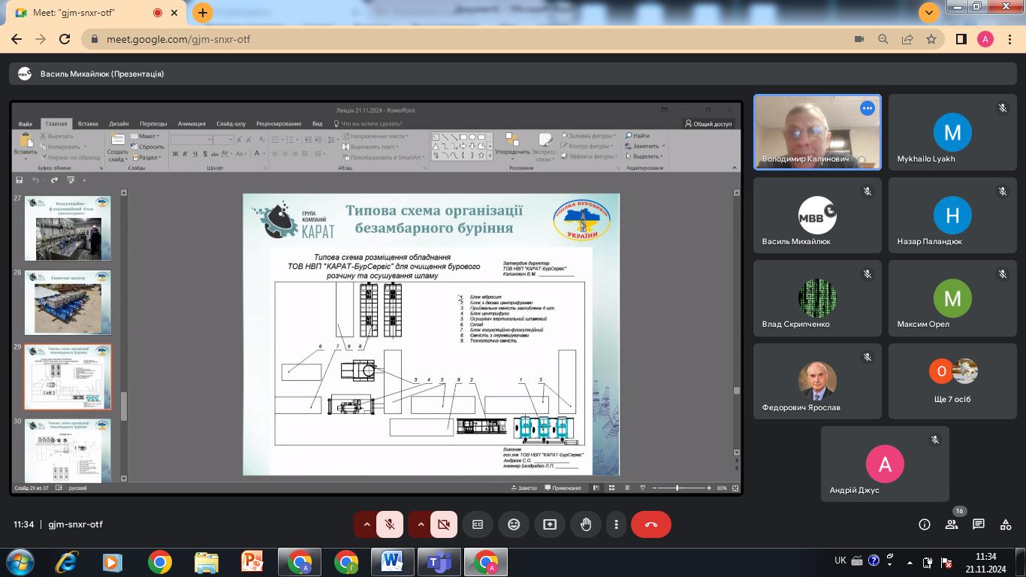
Task: Toggle closed captions
Action: [x=478, y=524]
